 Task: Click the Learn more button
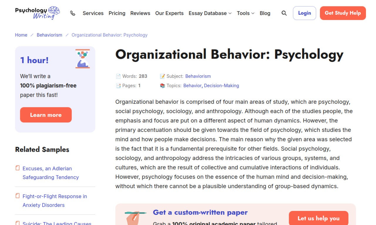click(x=46, y=115)
